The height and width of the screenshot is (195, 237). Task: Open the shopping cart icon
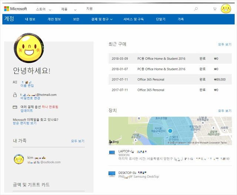[x=215, y=9]
